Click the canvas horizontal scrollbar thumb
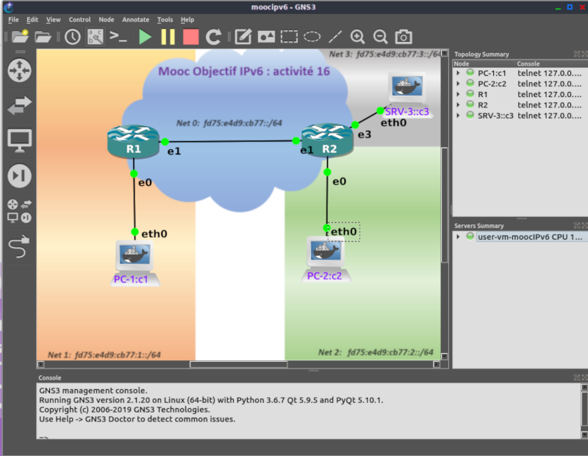The image size is (588, 456). (x=238, y=364)
